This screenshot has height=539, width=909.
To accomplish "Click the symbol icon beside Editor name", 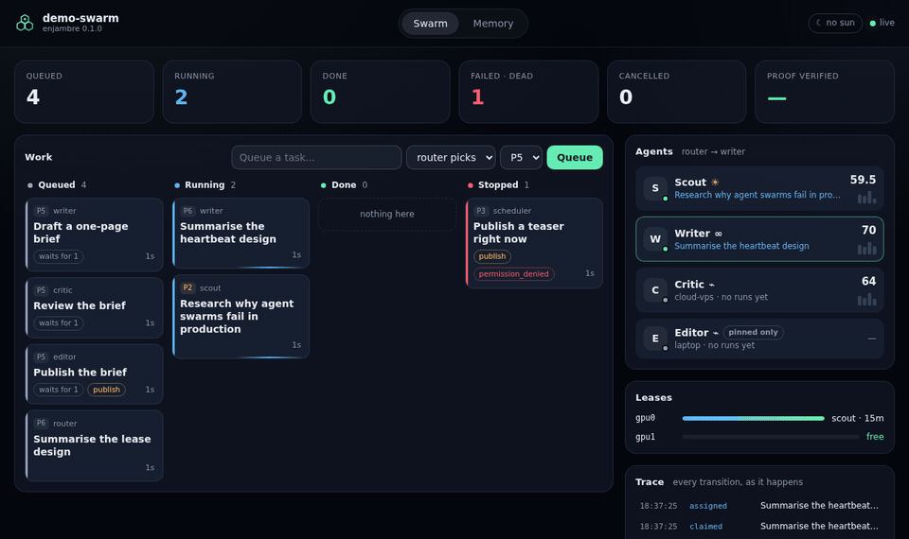I will pyautogui.click(x=716, y=333).
